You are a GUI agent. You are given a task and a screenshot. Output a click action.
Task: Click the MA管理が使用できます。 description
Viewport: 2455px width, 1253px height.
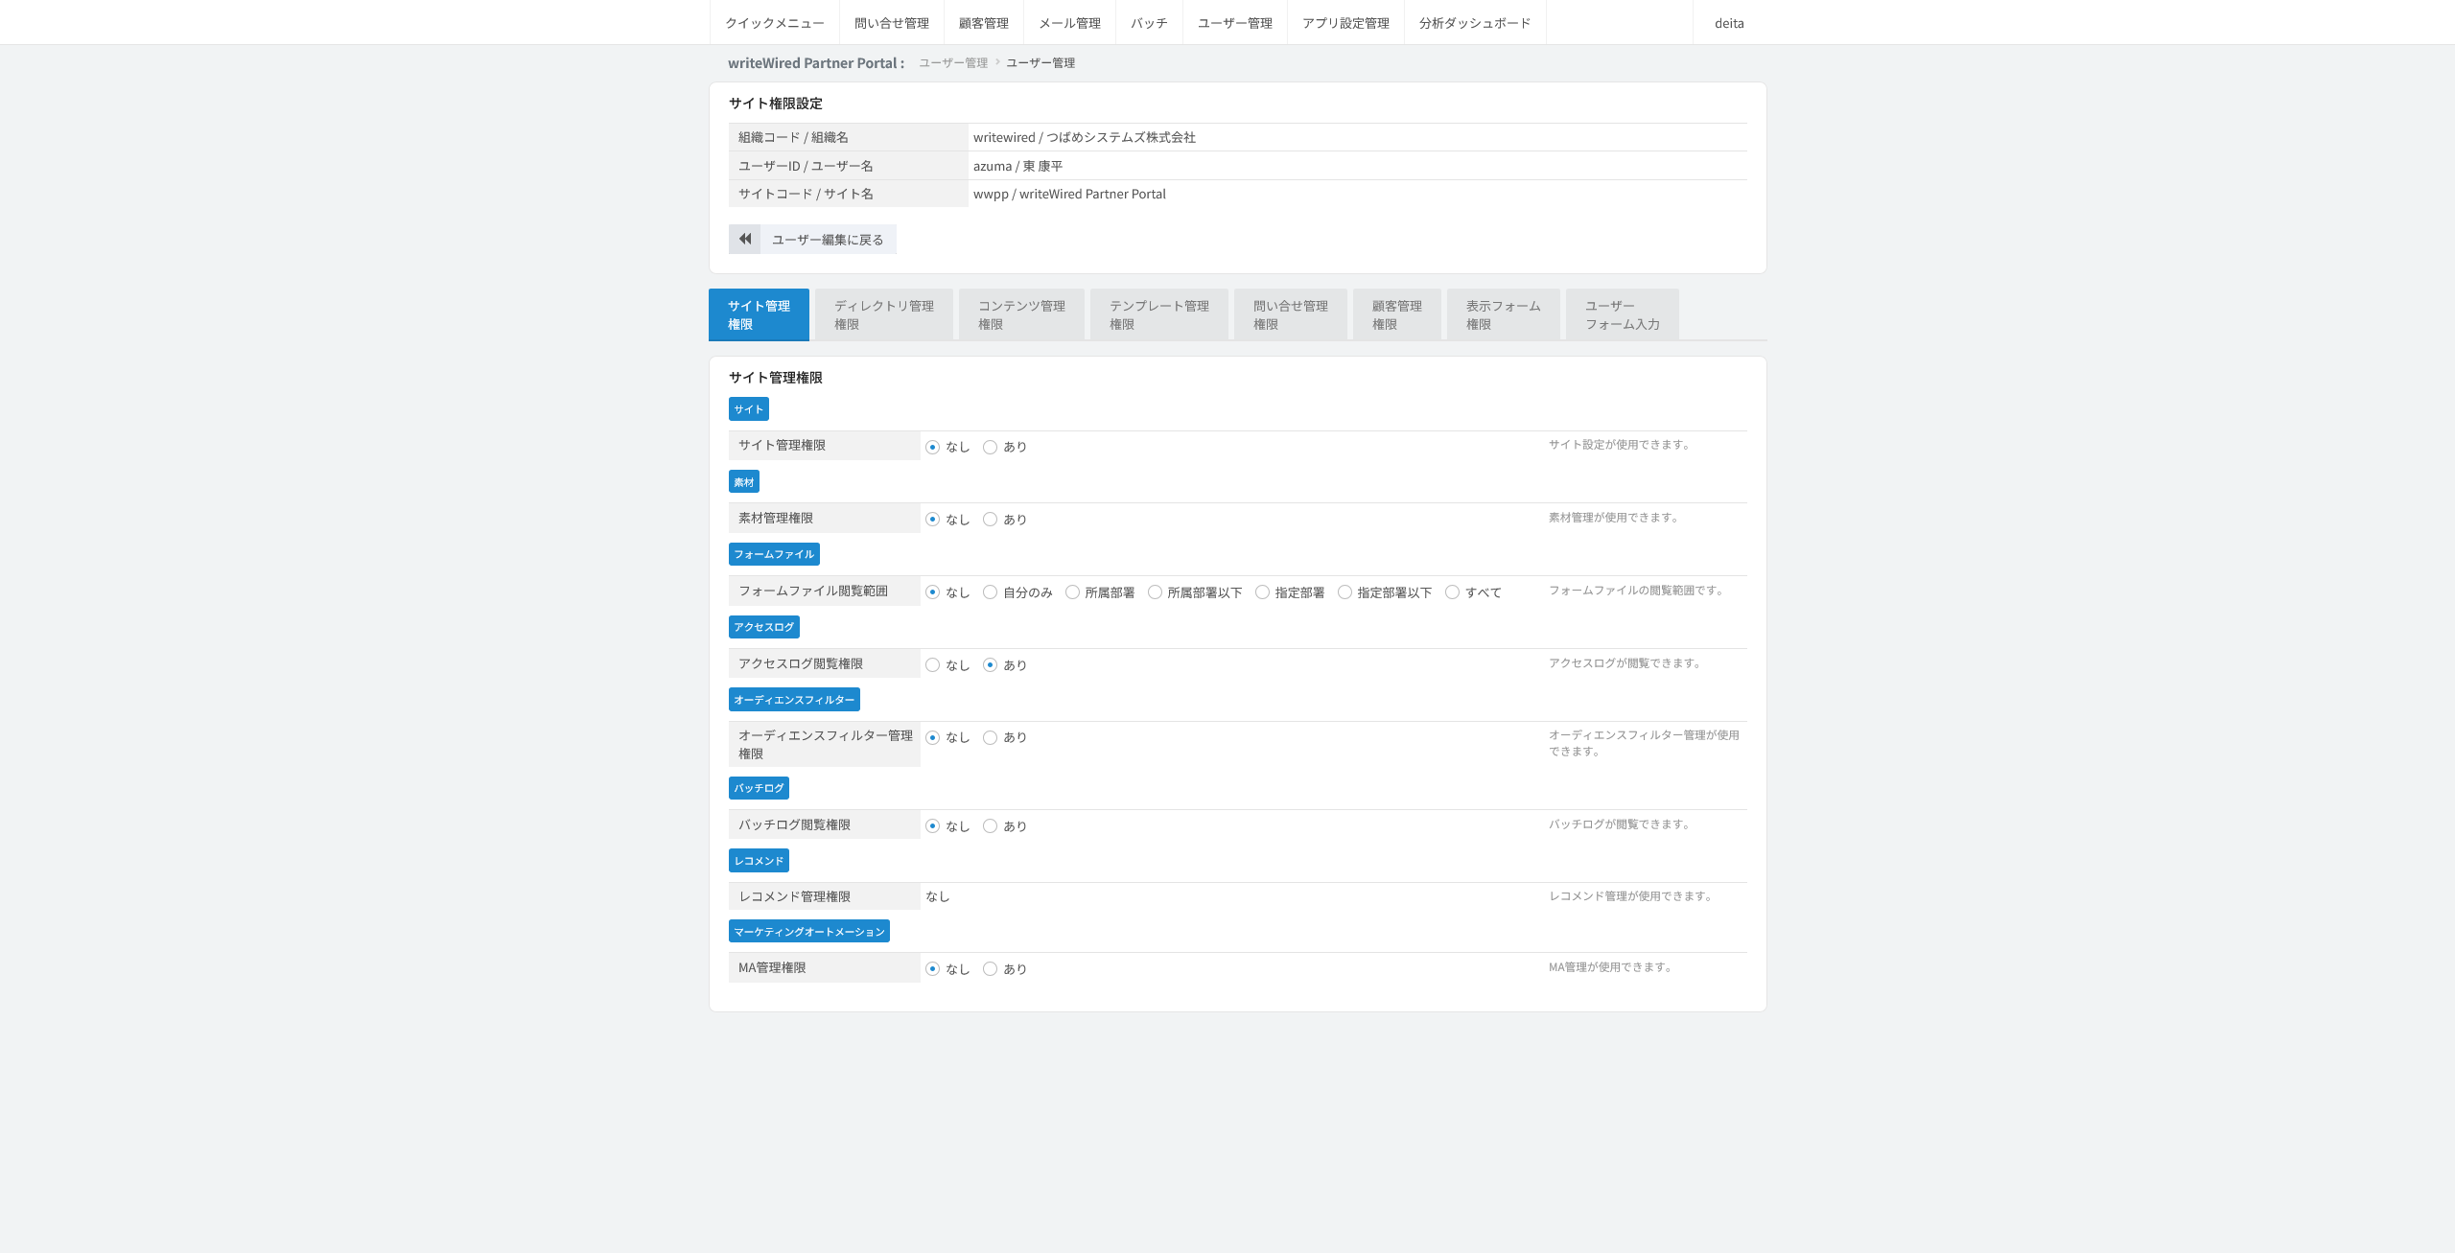[1611, 967]
